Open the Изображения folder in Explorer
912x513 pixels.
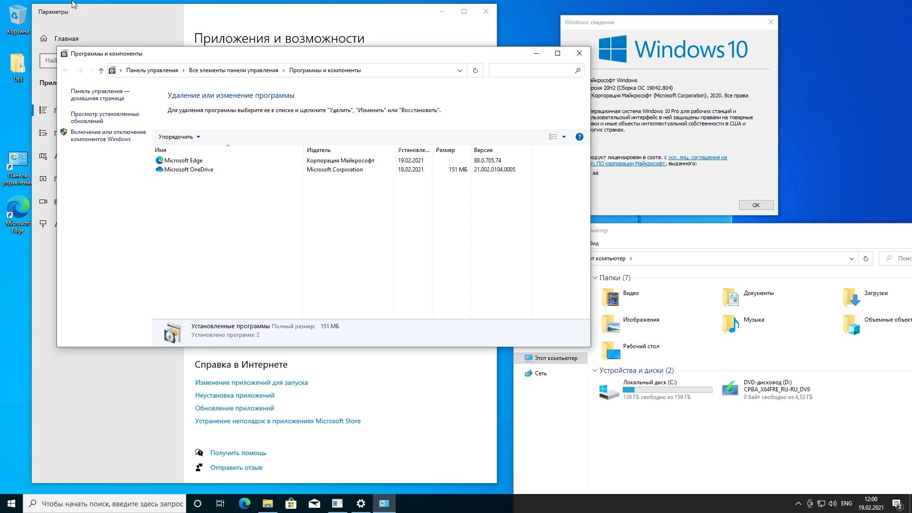coord(630,323)
